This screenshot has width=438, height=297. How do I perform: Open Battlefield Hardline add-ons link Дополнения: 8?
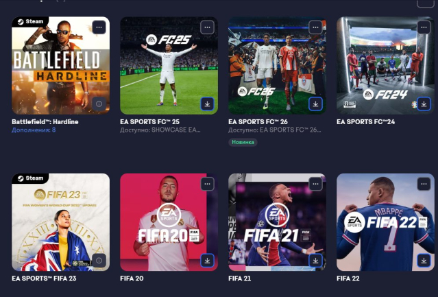point(34,130)
